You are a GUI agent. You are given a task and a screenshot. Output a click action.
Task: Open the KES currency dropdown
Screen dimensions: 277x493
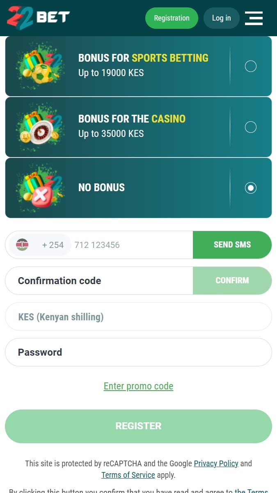click(138, 317)
